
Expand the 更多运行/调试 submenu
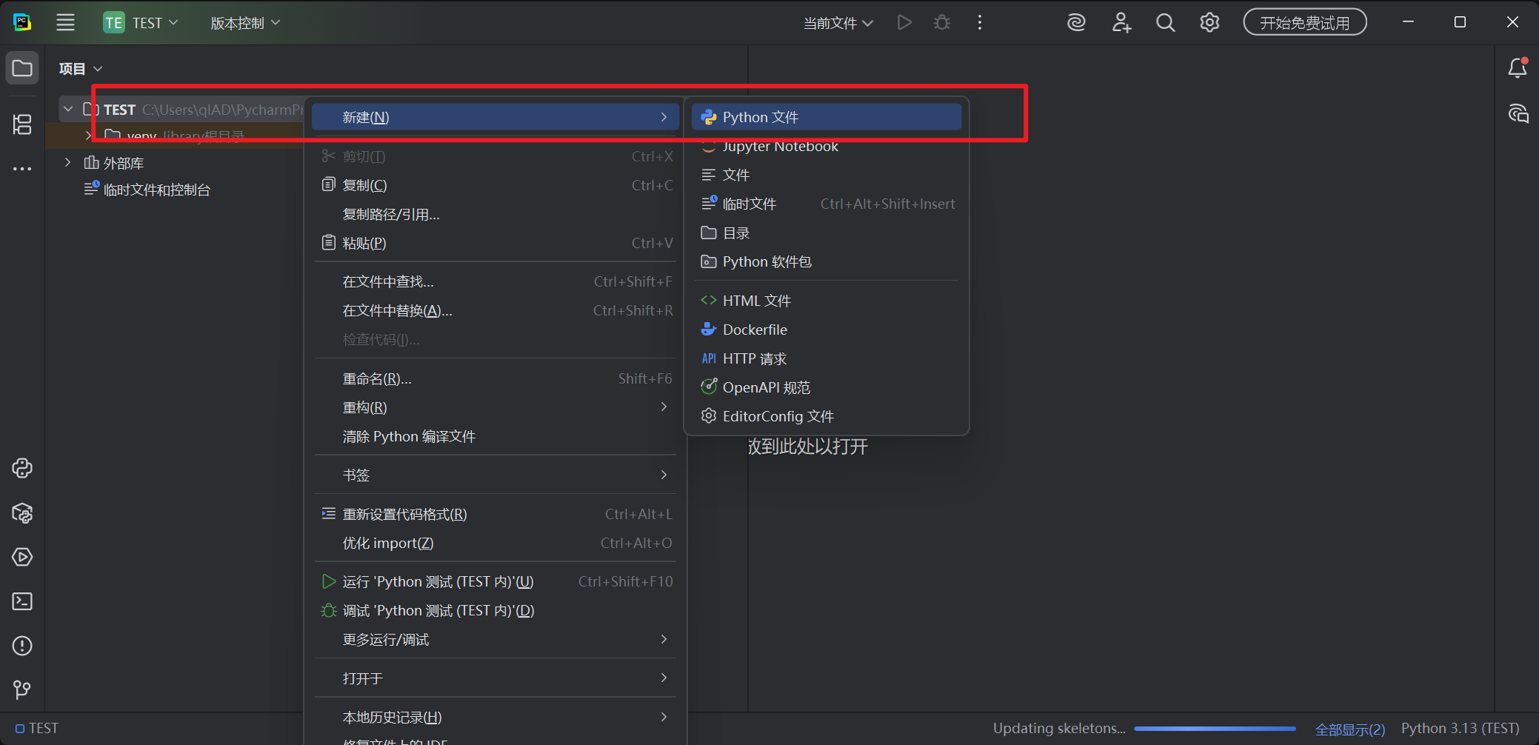[495, 639]
